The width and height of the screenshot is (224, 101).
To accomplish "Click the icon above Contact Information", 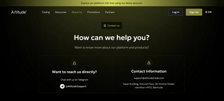I will [149, 63].
